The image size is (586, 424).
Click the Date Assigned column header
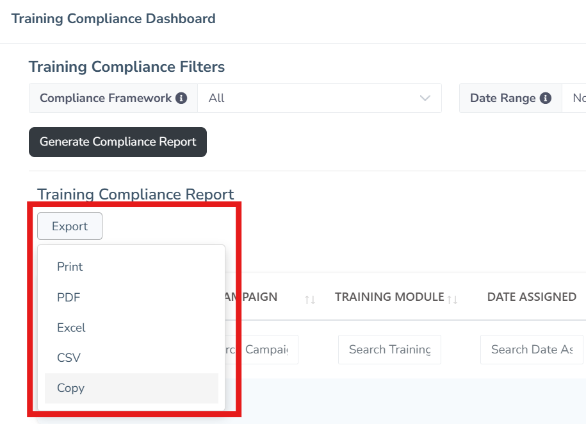coord(532,297)
